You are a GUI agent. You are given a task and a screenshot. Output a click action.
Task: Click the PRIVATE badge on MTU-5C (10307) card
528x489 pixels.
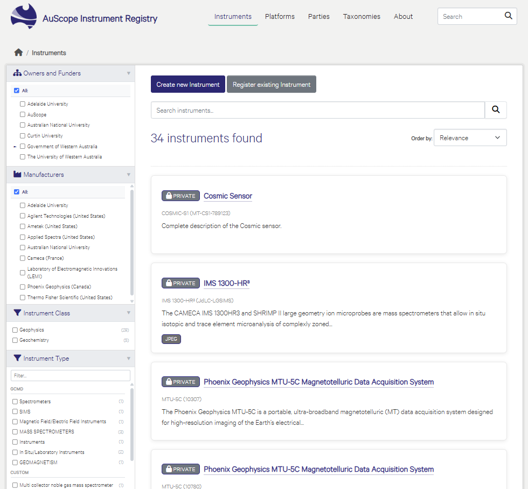(180, 382)
